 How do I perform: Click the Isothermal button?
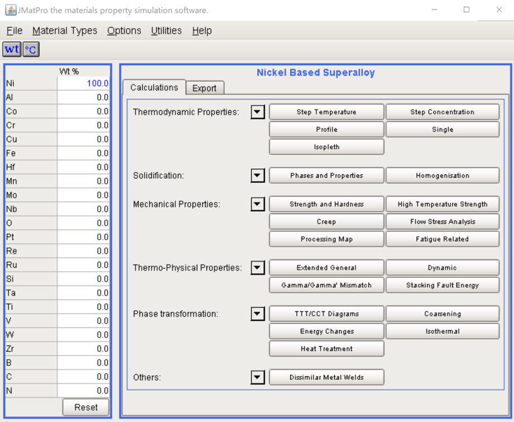coord(442,331)
